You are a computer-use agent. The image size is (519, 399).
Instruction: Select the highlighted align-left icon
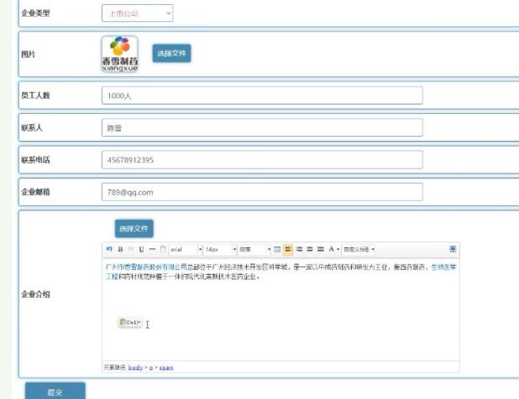288,250
